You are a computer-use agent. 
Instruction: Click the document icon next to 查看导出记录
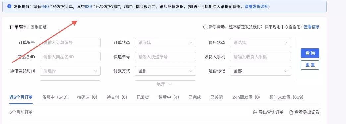tap(291, 112)
